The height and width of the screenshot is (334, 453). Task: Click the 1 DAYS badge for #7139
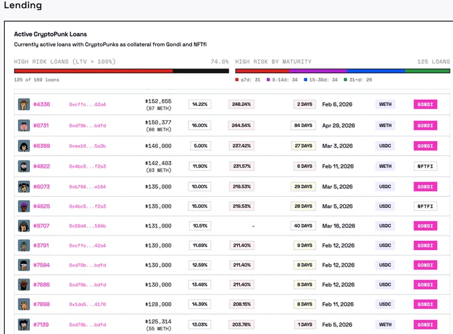pyautogui.click(x=305, y=325)
